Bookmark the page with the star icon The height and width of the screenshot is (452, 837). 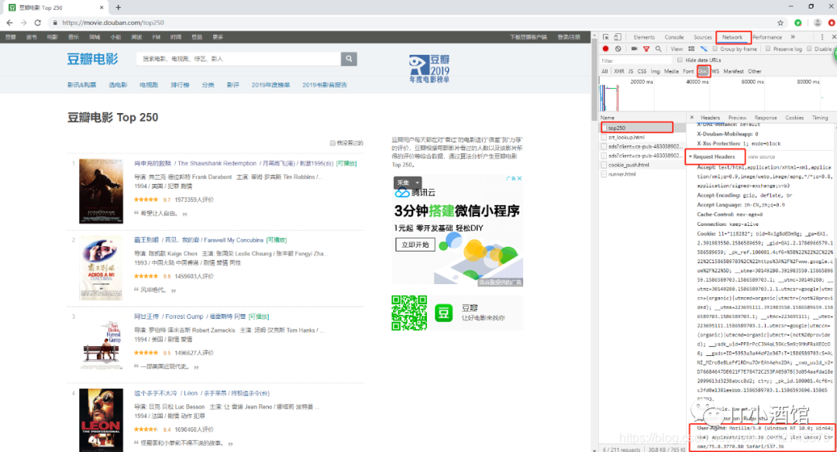click(x=780, y=22)
